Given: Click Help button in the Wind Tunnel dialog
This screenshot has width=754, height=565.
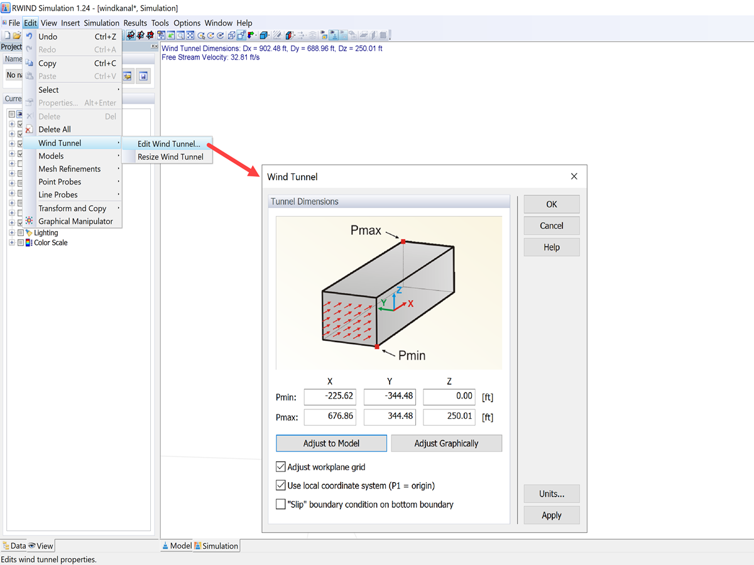Looking at the screenshot, I should tap(552, 247).
